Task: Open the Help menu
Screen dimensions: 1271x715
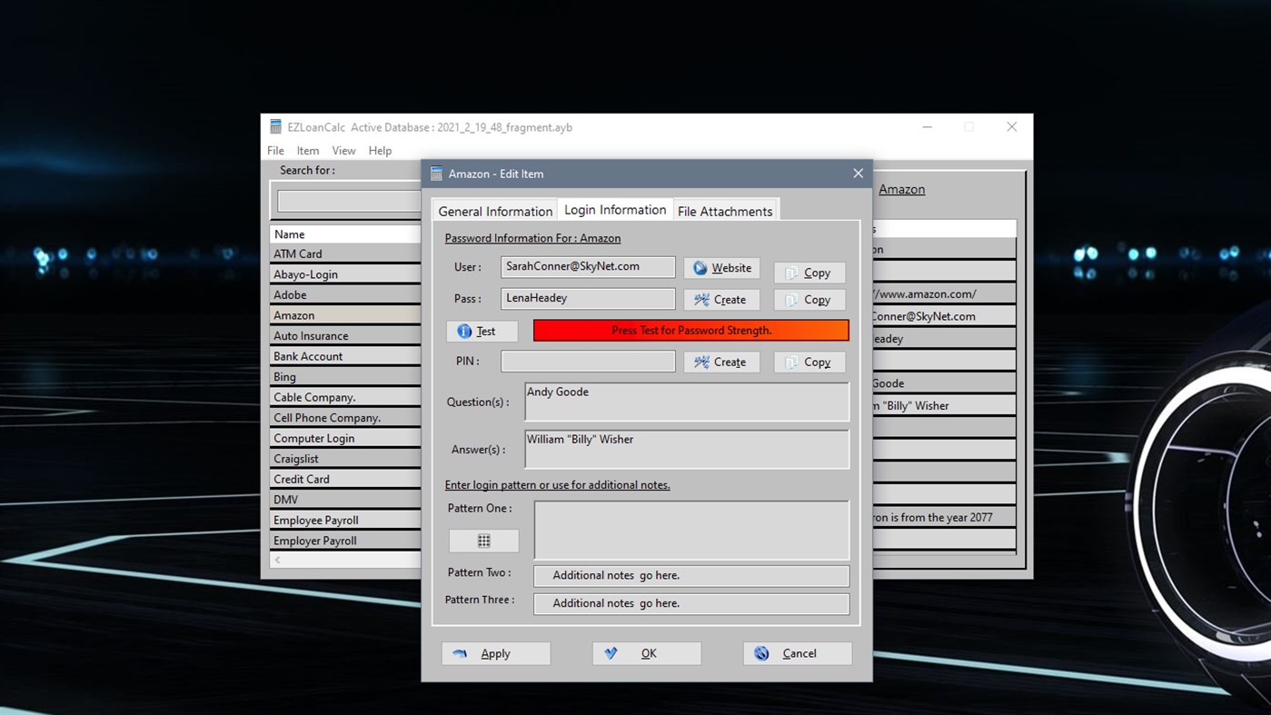Action: tap(380, 150)
